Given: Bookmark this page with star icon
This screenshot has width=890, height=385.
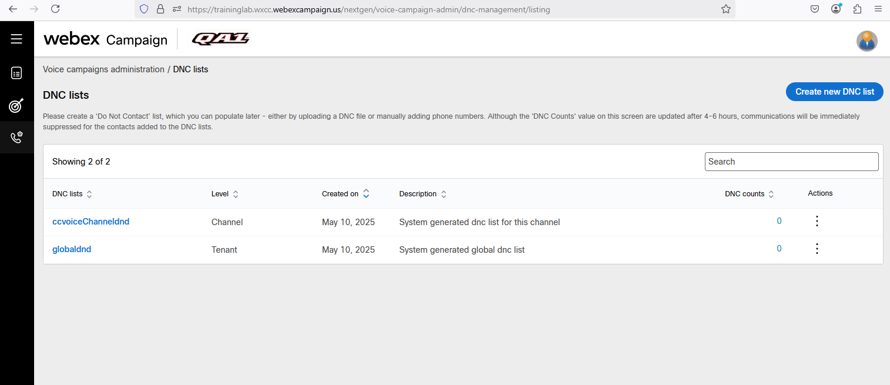Looking at the screenshot, I should point(725,9).
